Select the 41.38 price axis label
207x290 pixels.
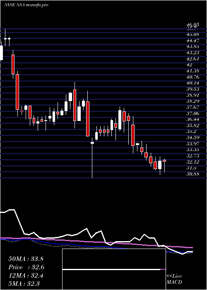[193, 71]
